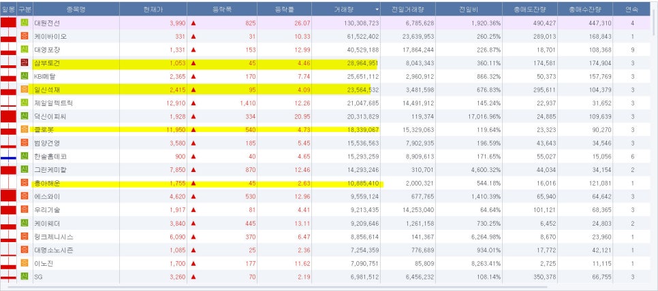Viewport: 658px width, 291px height.
Task: Click the 증 badge beside 에스와이
Action: point(25,196)
